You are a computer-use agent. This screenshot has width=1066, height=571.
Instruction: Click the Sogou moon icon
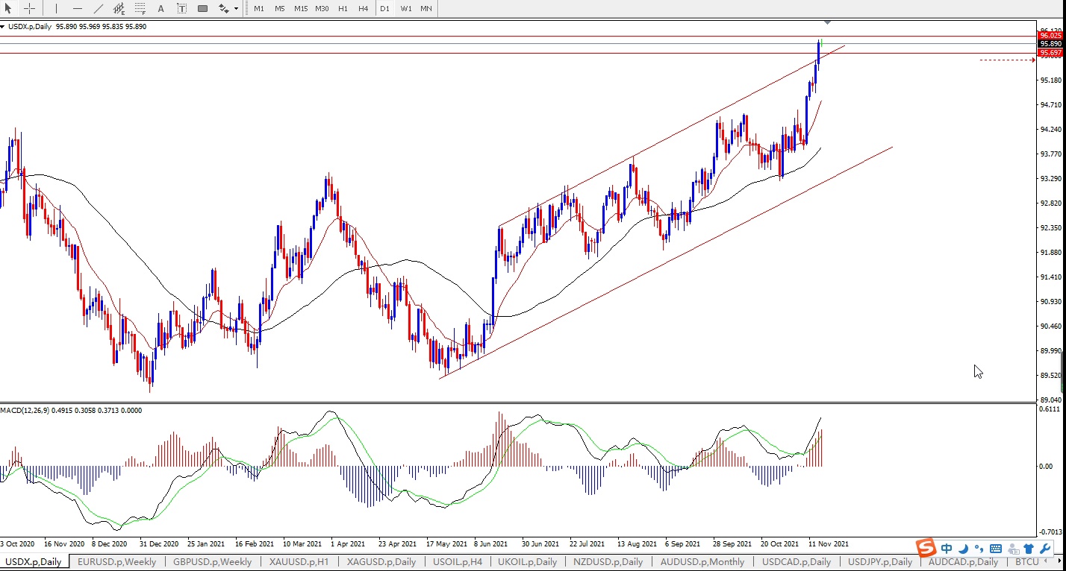click(963, 549)
